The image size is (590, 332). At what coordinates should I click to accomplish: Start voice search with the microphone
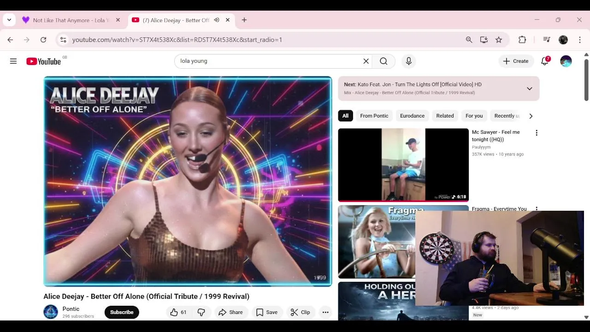pyautogui.click(x=408, y=61)
